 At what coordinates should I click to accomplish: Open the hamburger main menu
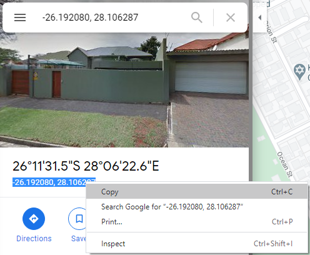coord(20,17)
